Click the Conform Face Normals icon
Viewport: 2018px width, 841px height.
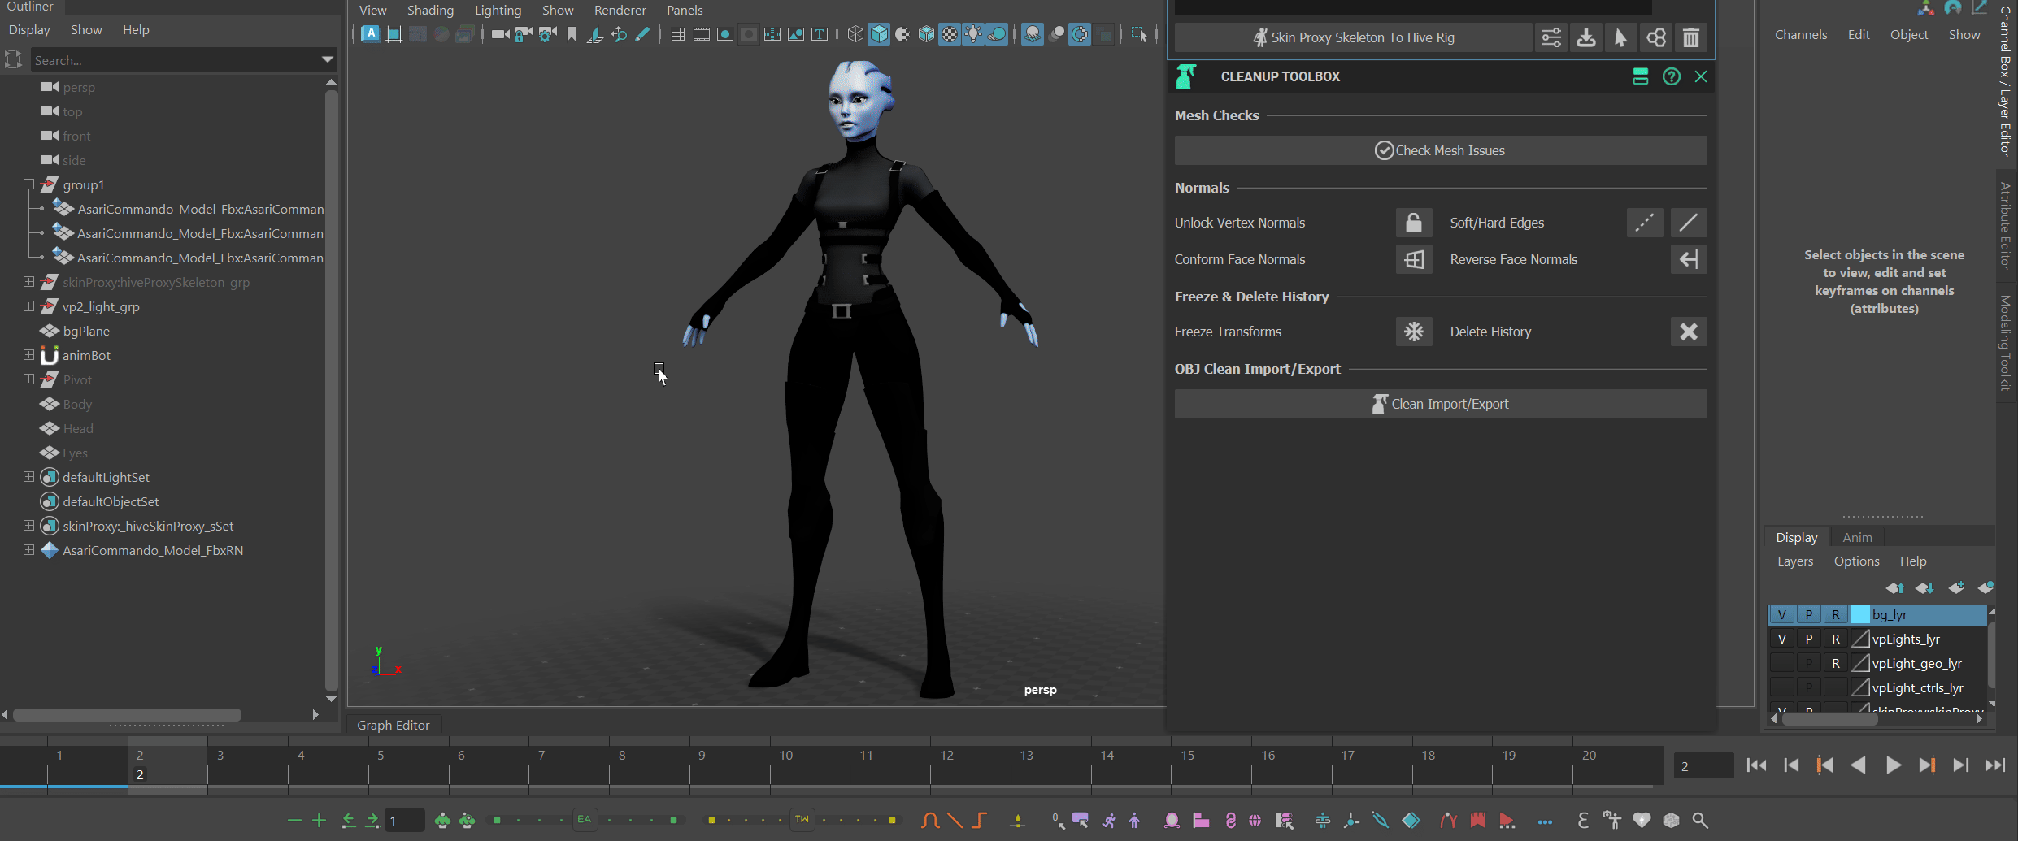(x=1414, y=259)
